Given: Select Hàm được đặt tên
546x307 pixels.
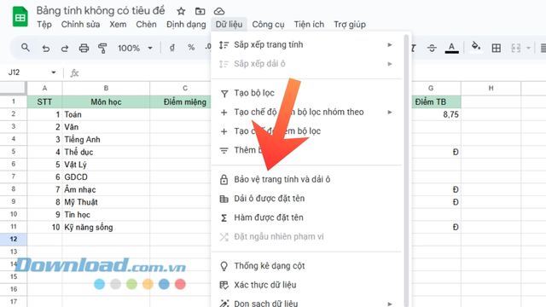Looking at the screenshot, I should [x=306, y=217].
